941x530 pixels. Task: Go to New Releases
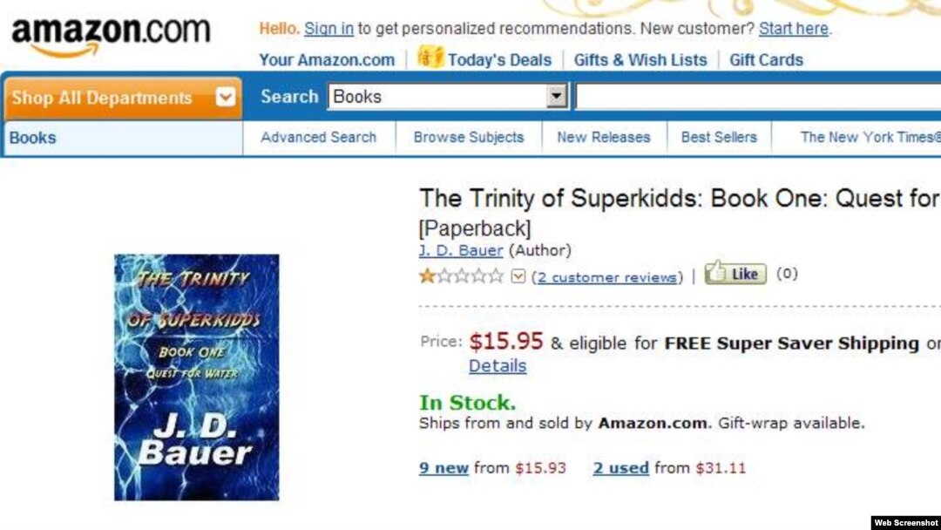pos(604,138)
